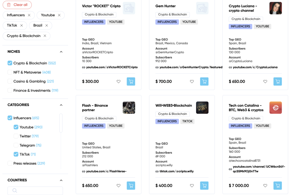
Task: Uncheck the Crypto & Blockchain niche
Action: [x=10, y=63]
